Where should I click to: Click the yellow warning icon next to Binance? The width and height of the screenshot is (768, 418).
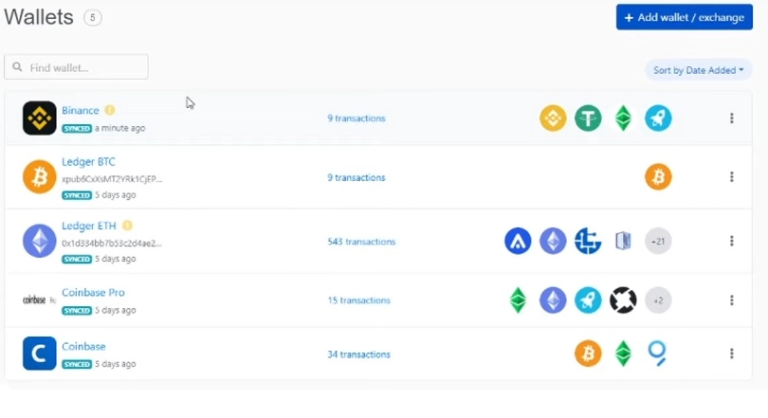pyautogui.click(x=110, y=111)
